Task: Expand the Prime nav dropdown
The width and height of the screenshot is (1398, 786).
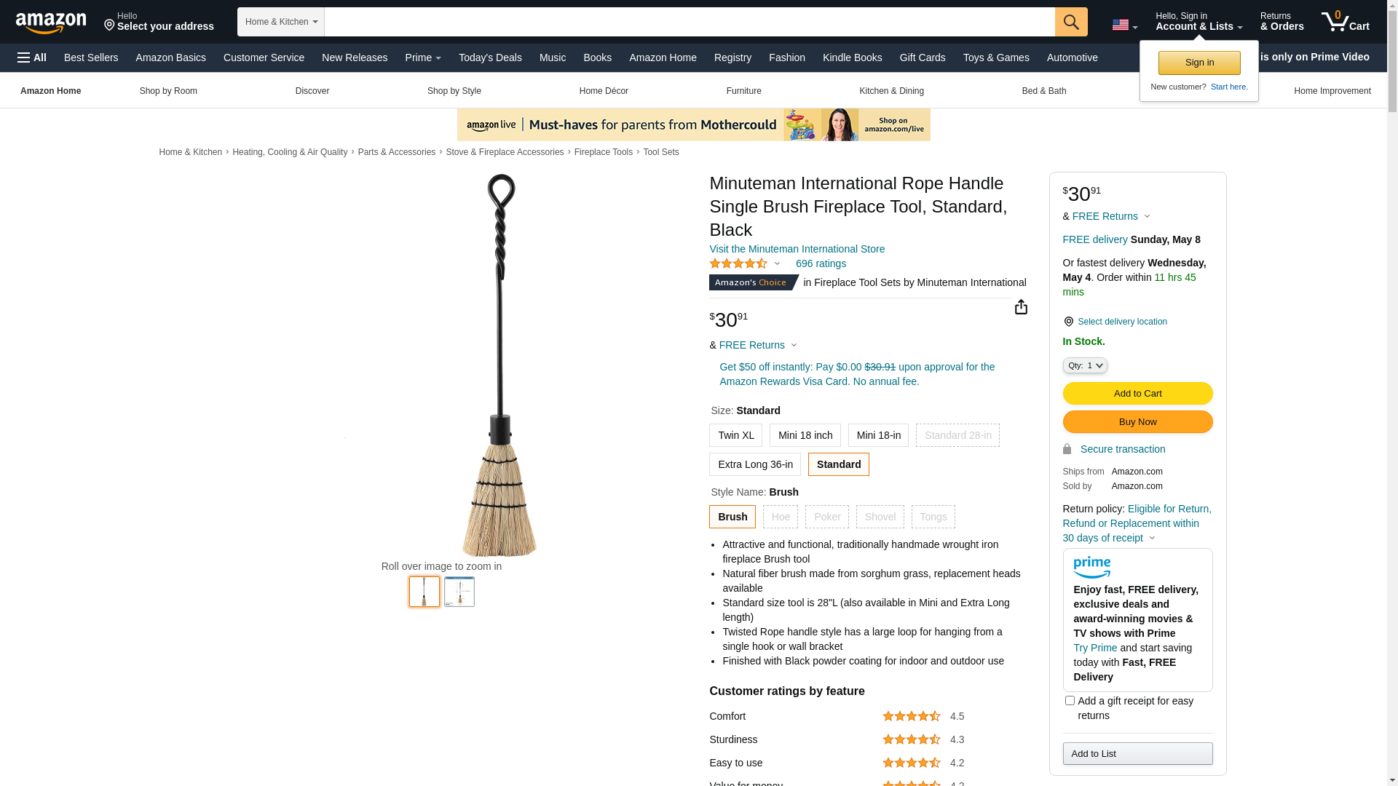Action: 423,57
